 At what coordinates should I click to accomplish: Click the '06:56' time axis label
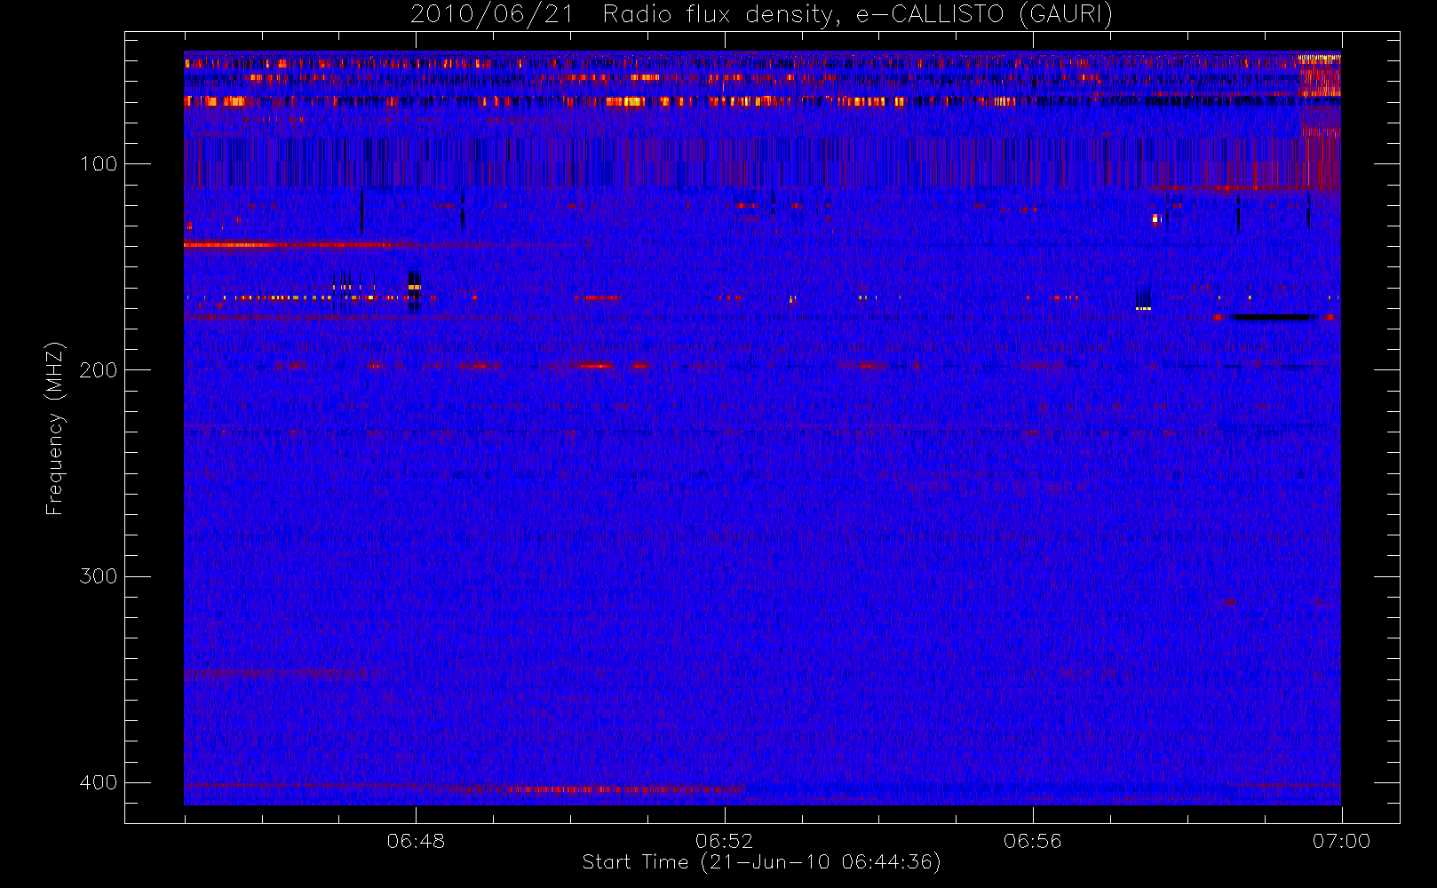tap(1032, 841)
